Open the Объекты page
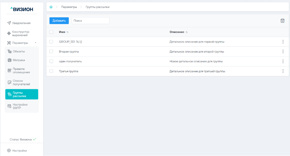 [x=19, y=51]
